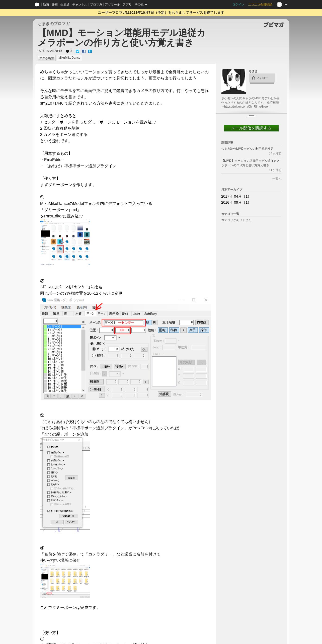Viewport: 322px width, 644px height.
Task: Open the save-dialog folder thumbnail under step ④
Action: tap(65, 581)
